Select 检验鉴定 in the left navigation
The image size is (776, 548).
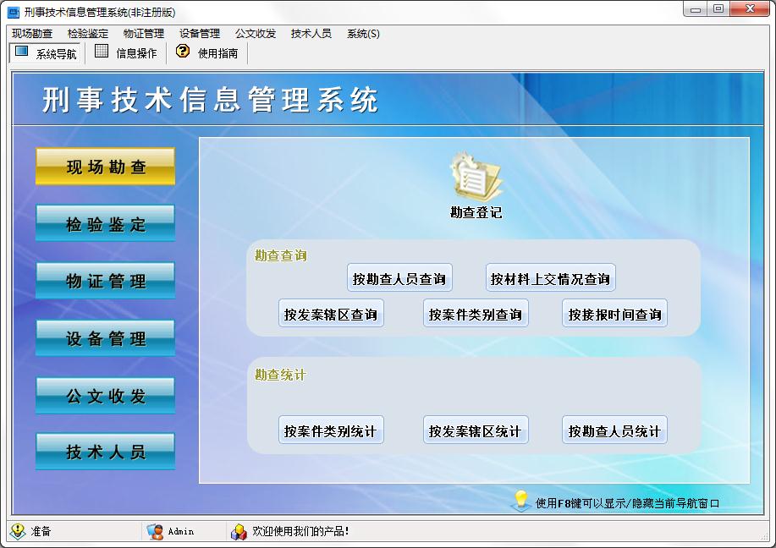click(x=106, y=224)
